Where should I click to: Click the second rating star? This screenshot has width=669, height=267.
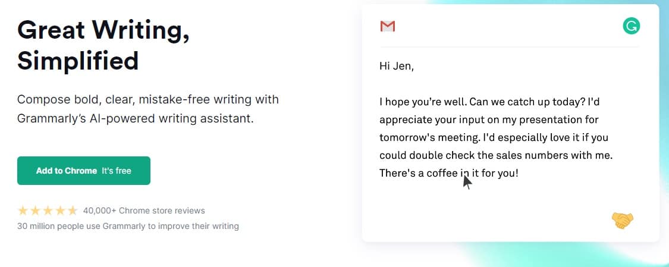(x=36, y=211)
